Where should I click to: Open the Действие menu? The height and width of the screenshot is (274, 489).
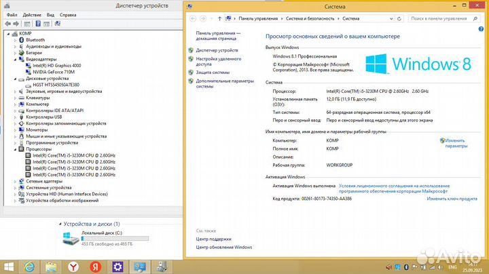32,15
